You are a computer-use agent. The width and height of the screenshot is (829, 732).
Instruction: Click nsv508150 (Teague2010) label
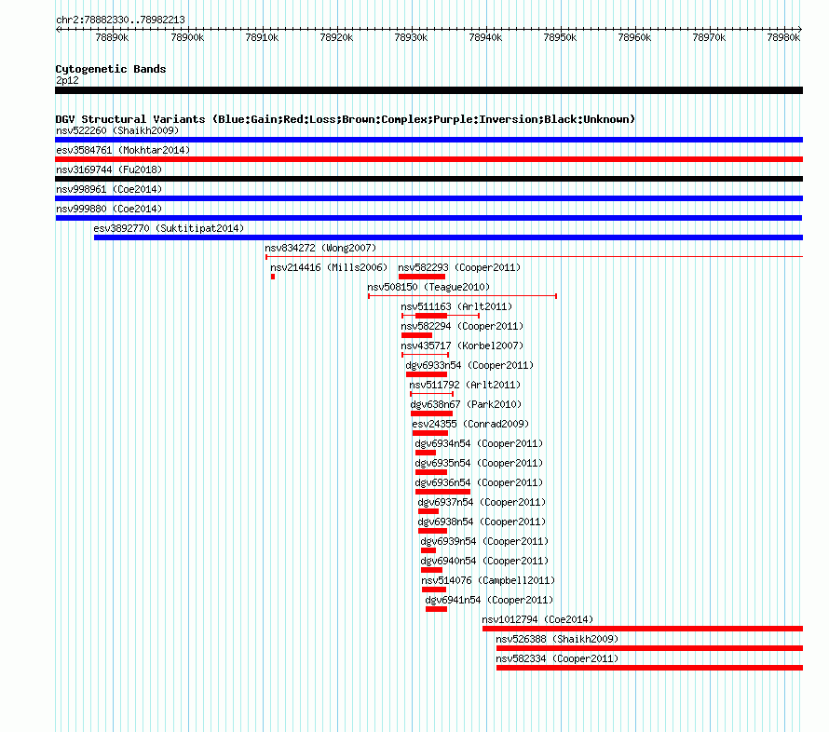click(x=428, y=287)
